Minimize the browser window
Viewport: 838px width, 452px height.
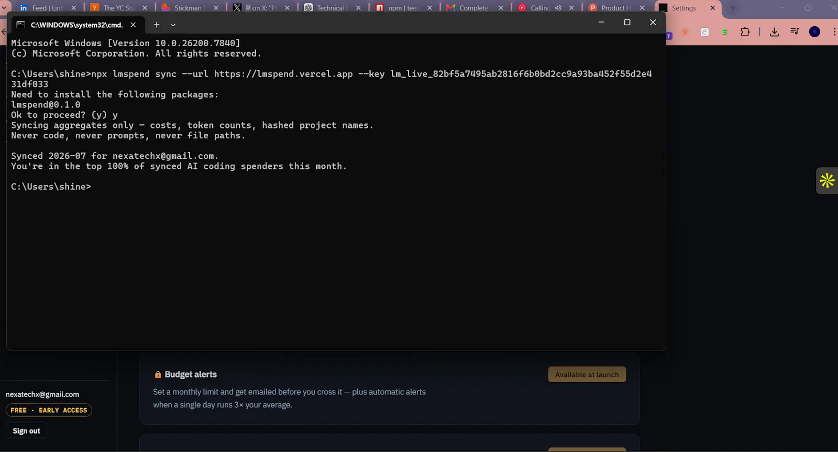pos(784,7)
